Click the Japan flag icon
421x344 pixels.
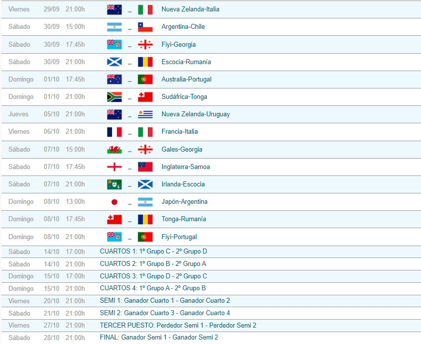click(114, 202)
